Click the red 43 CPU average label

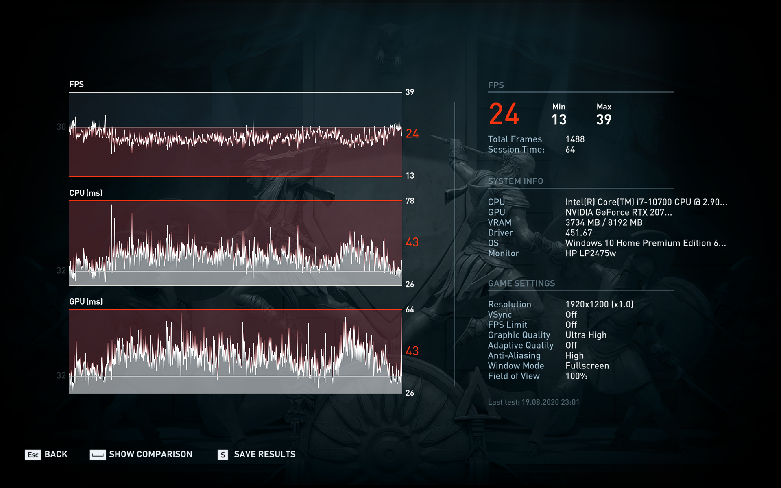(x=412, y=242)
